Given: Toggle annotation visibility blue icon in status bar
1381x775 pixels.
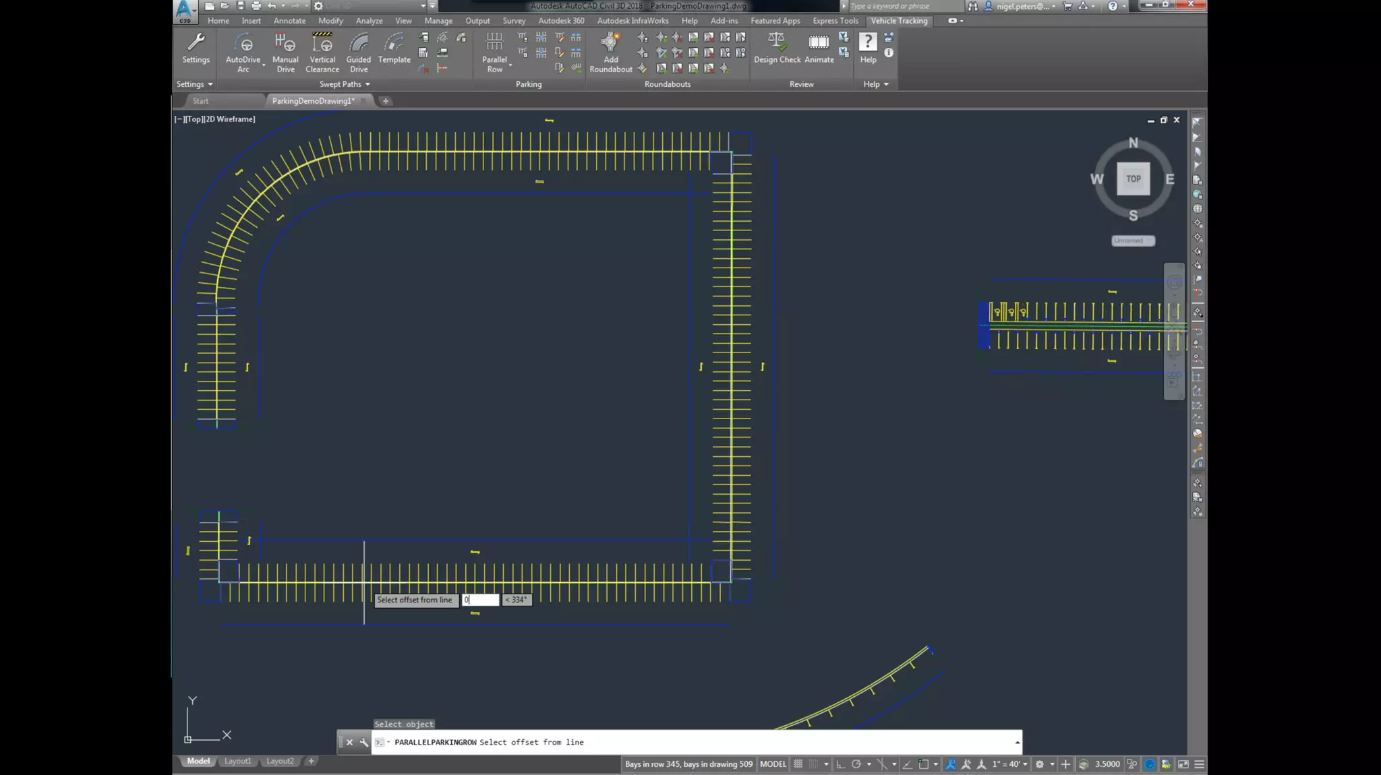Looking at the screenshot, I should coord(950,764).
